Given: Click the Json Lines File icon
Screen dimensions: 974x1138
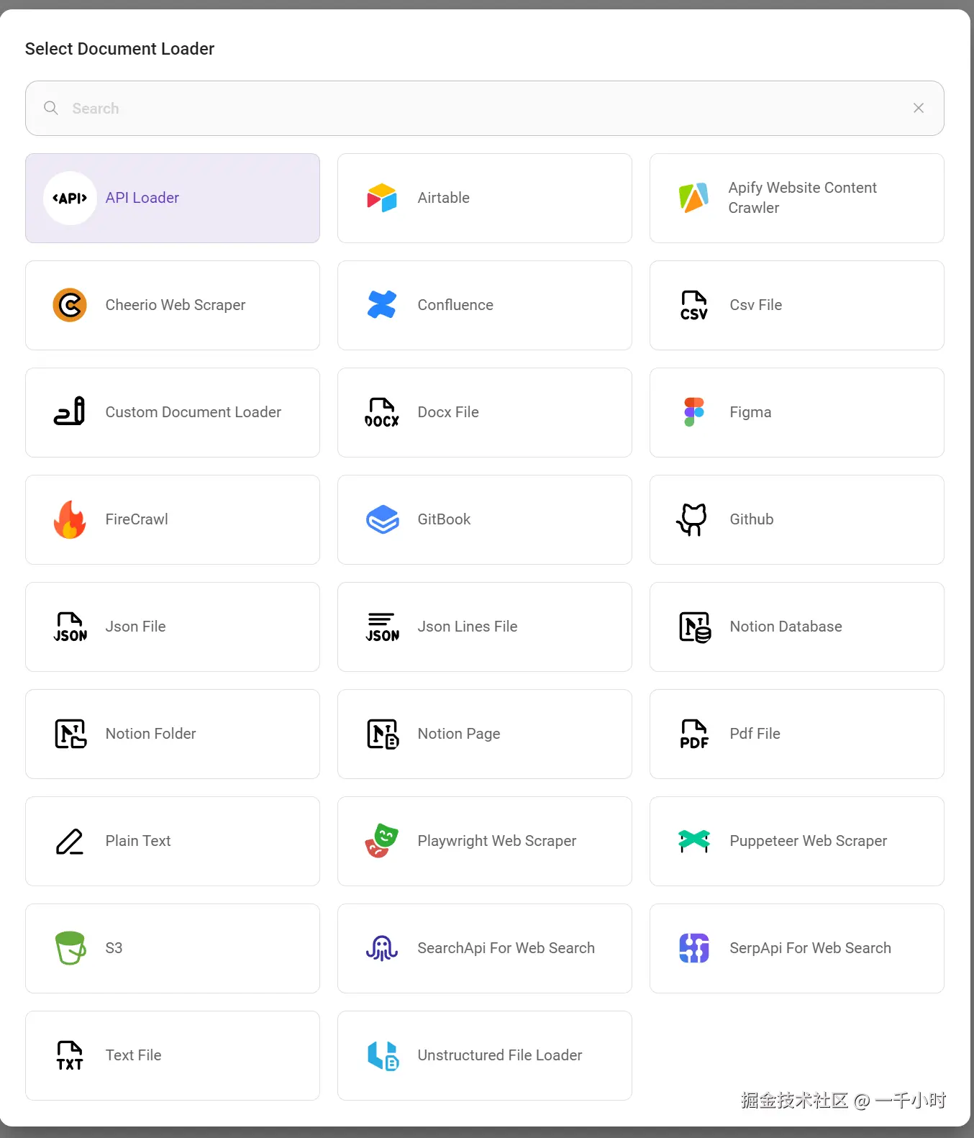Looking at the screenshot, I should coord(382,627).
